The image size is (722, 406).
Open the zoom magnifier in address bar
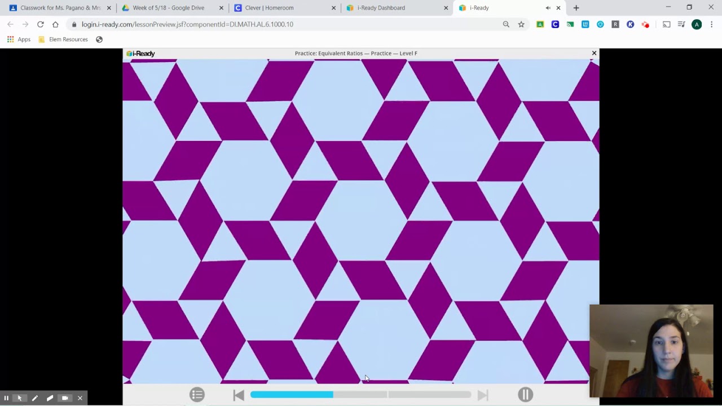tap(506, 24)
